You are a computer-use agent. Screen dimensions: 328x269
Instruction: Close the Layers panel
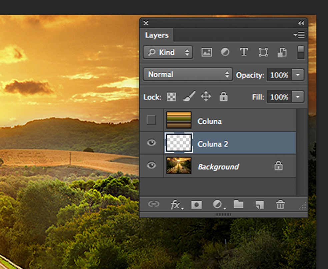pyautogui.click(x=146, y=23)
